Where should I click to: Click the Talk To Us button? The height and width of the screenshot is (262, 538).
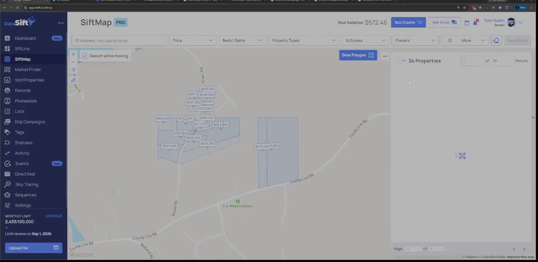coord(444,22)
